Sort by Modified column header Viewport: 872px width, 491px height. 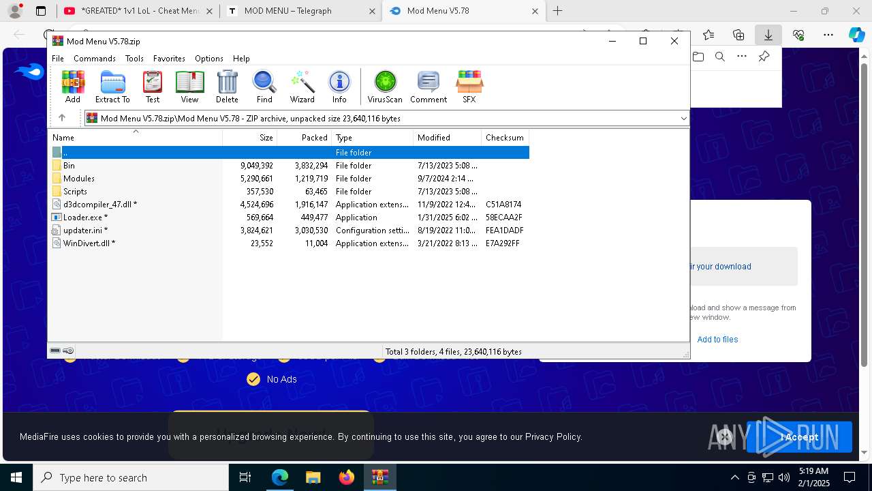click(447, 137)
